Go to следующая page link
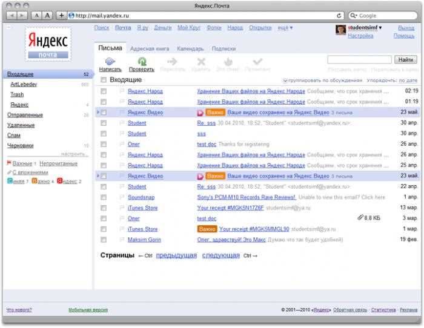The image size is (424, 328). (220, 255)
